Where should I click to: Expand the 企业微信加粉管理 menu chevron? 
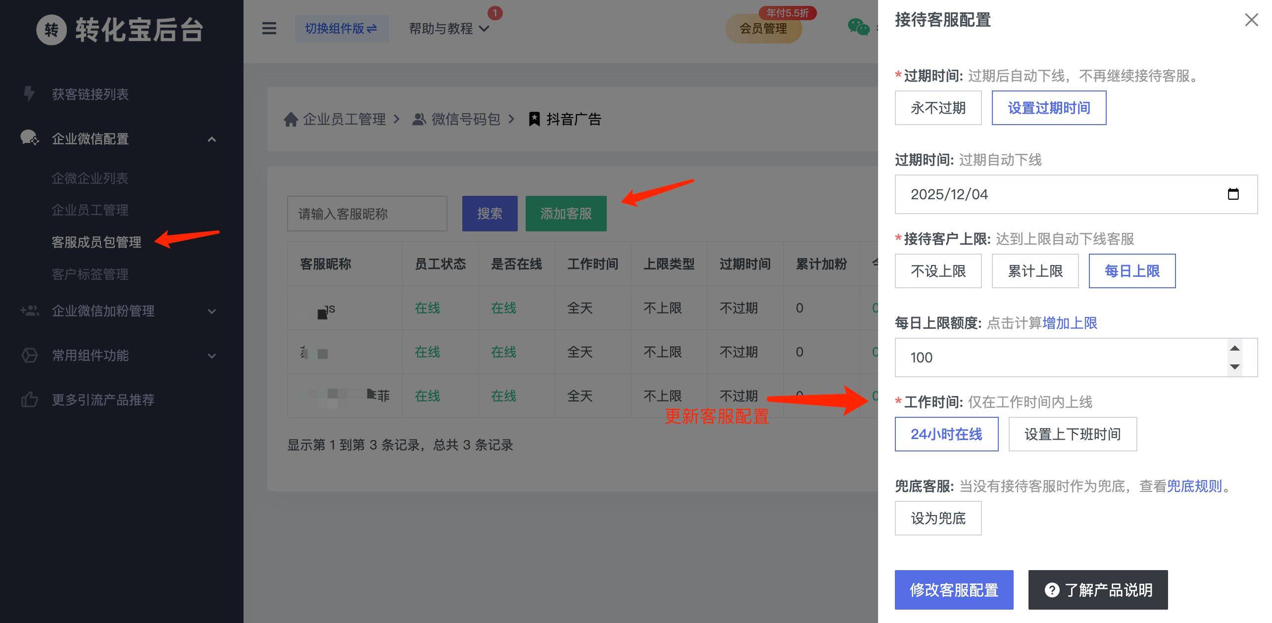tap(212, 311)
